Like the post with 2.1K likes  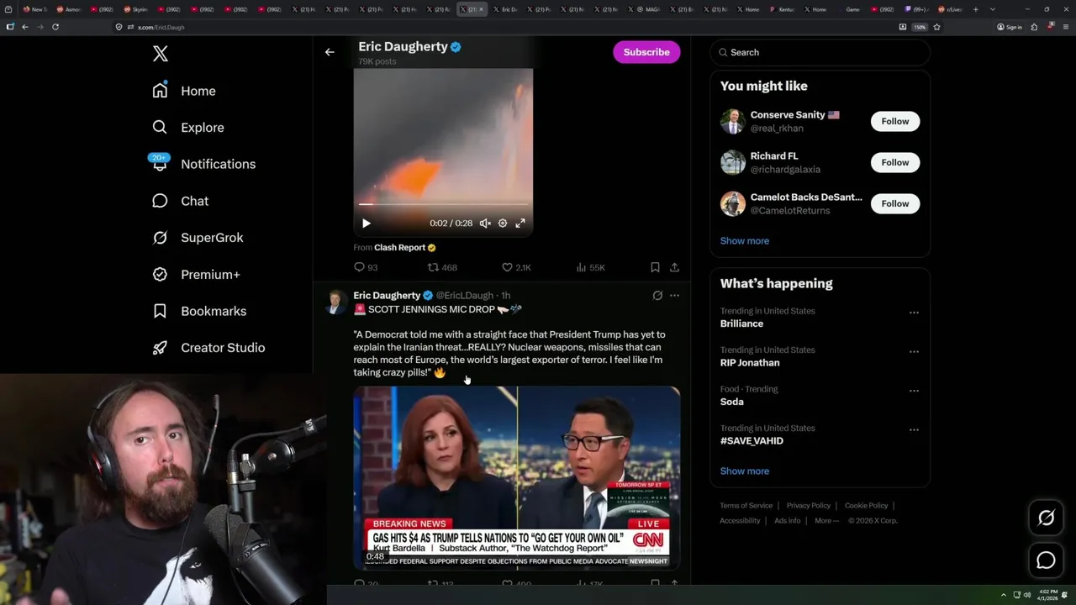pyautogui.click(x=516, y=267)
